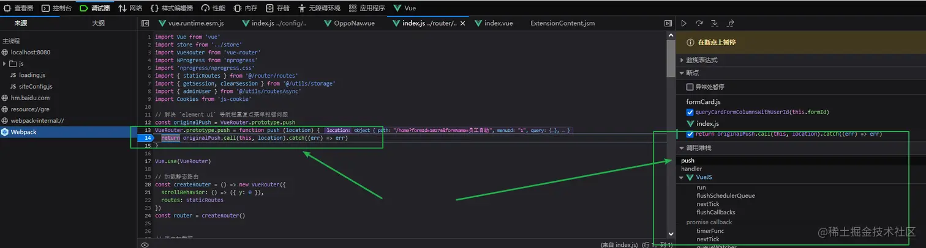
Task: Open the index.js ../config/ editor tab
Action: pyautogui.click(x=274, y=23)
